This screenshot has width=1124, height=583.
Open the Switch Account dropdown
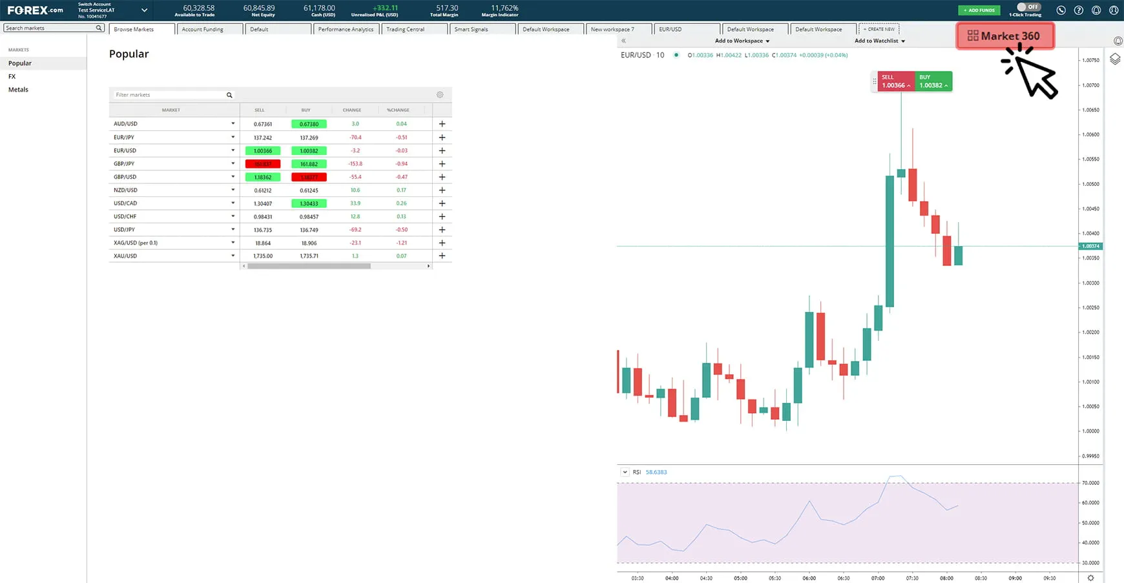pyautogui.click(x=143, y=10)
